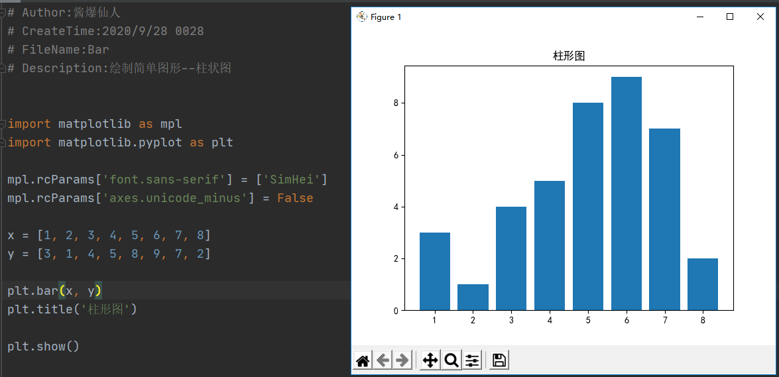This screenshot has width=779, height=377.
Task: Collapse the Author comment block fold marker
Action: point(3,12)
